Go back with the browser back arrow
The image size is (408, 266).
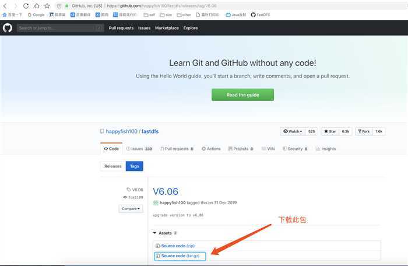click(x=5, y=6)
